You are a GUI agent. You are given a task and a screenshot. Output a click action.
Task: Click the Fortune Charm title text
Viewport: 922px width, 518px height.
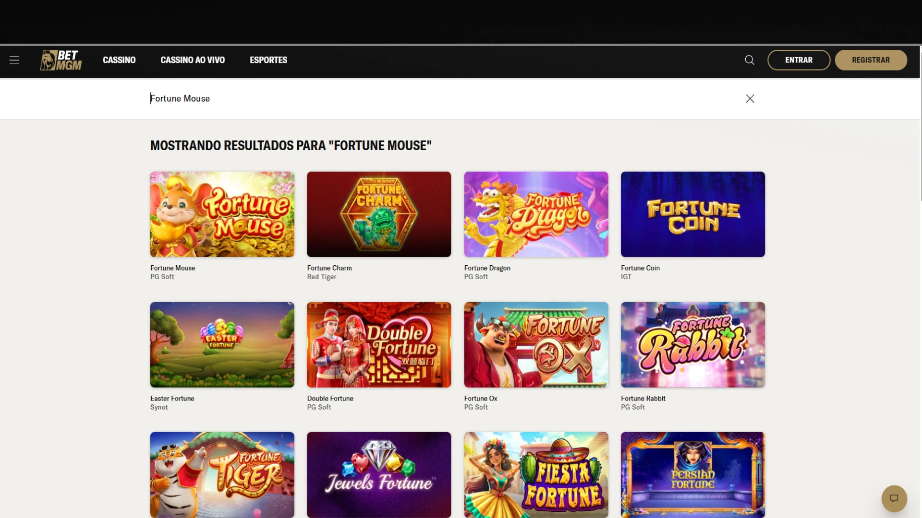[329, 268]
